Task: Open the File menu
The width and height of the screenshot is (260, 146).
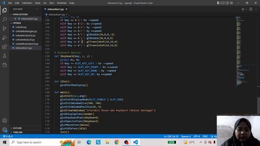Action: tap(10, 3)
